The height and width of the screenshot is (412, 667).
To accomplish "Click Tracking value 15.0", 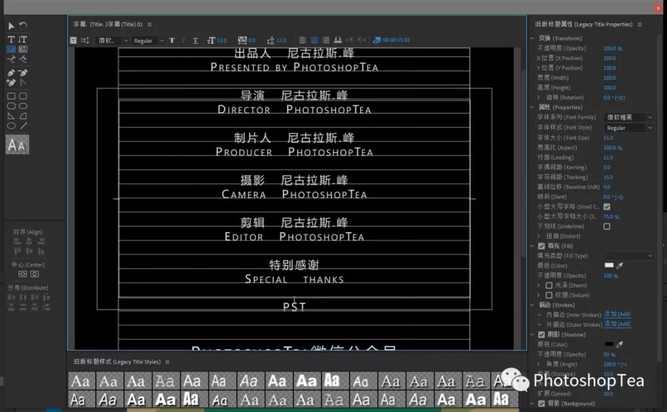I will click(608, 177).
